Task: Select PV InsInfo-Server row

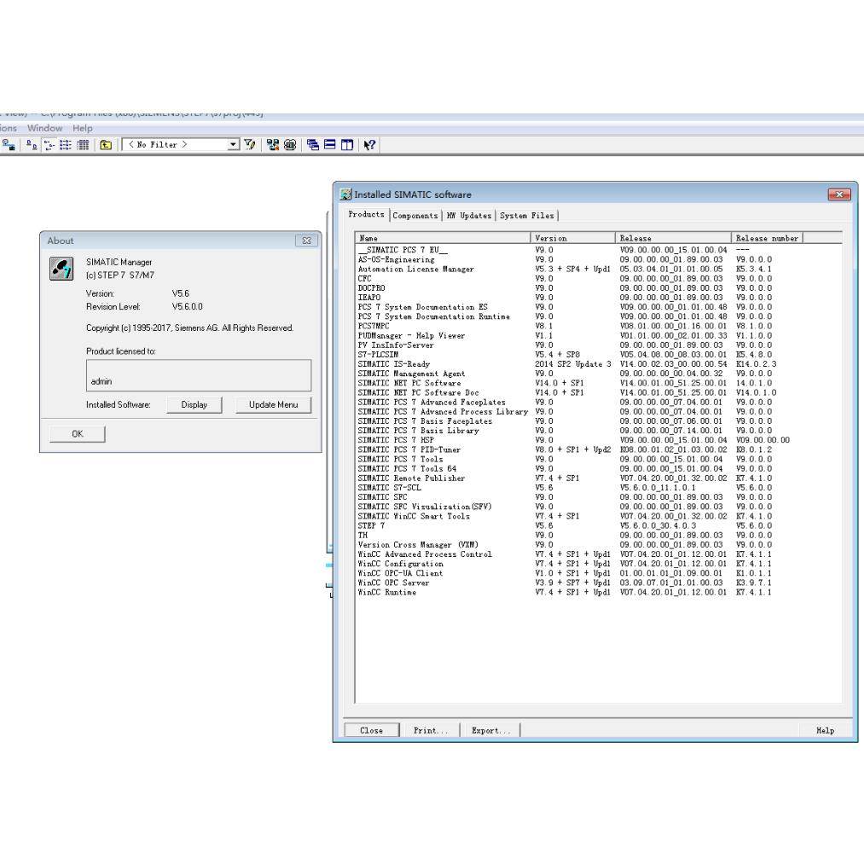Action: tap(599, 345)
